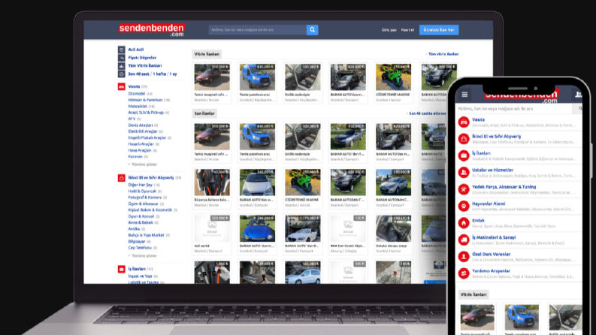Select Arazi, SUV & Pick-up subcategory
Viewport: 596px width, 335px height.
pyautogui.click(x=146, y=113)
